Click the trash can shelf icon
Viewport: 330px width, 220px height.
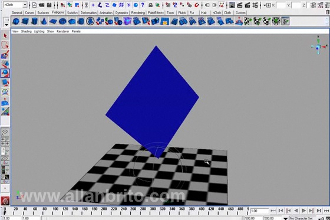tap(328, 12)
